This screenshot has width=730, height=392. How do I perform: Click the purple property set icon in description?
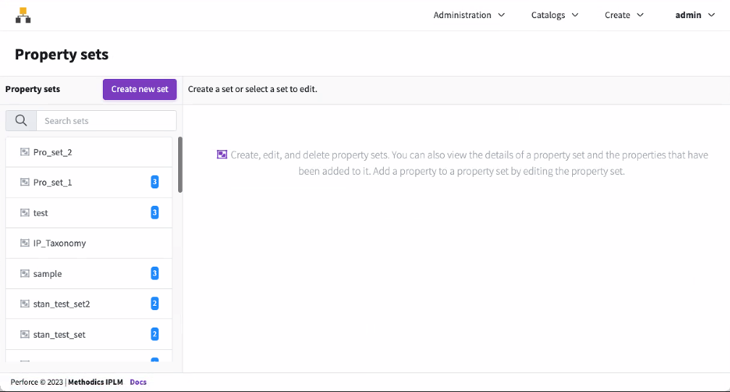click(222, 154)
